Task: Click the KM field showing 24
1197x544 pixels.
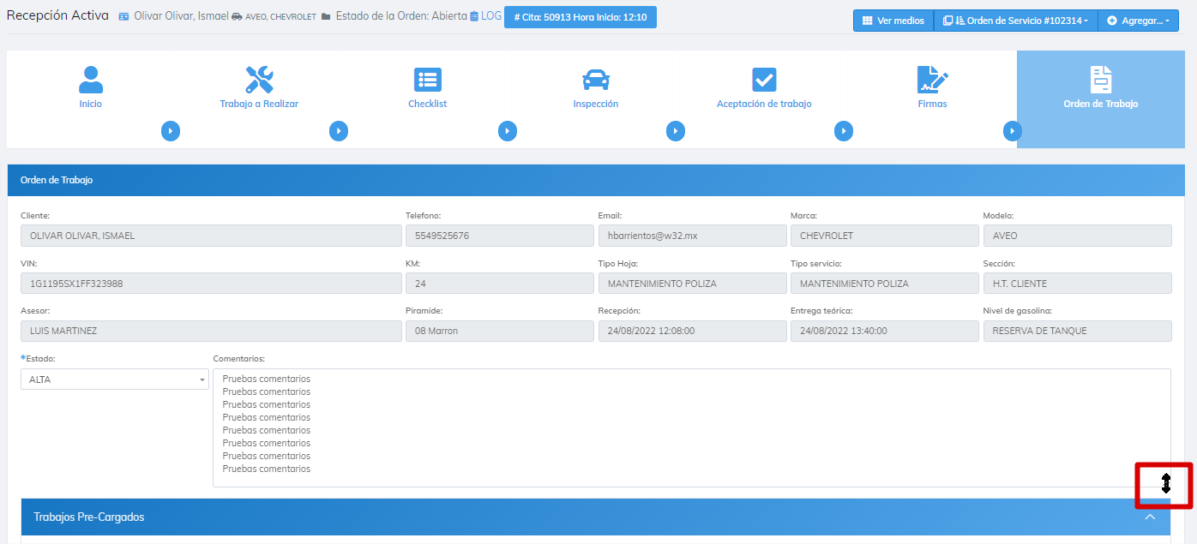Action: coord(500,283)
